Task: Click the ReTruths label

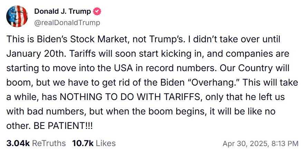Action: coord(48,143)
